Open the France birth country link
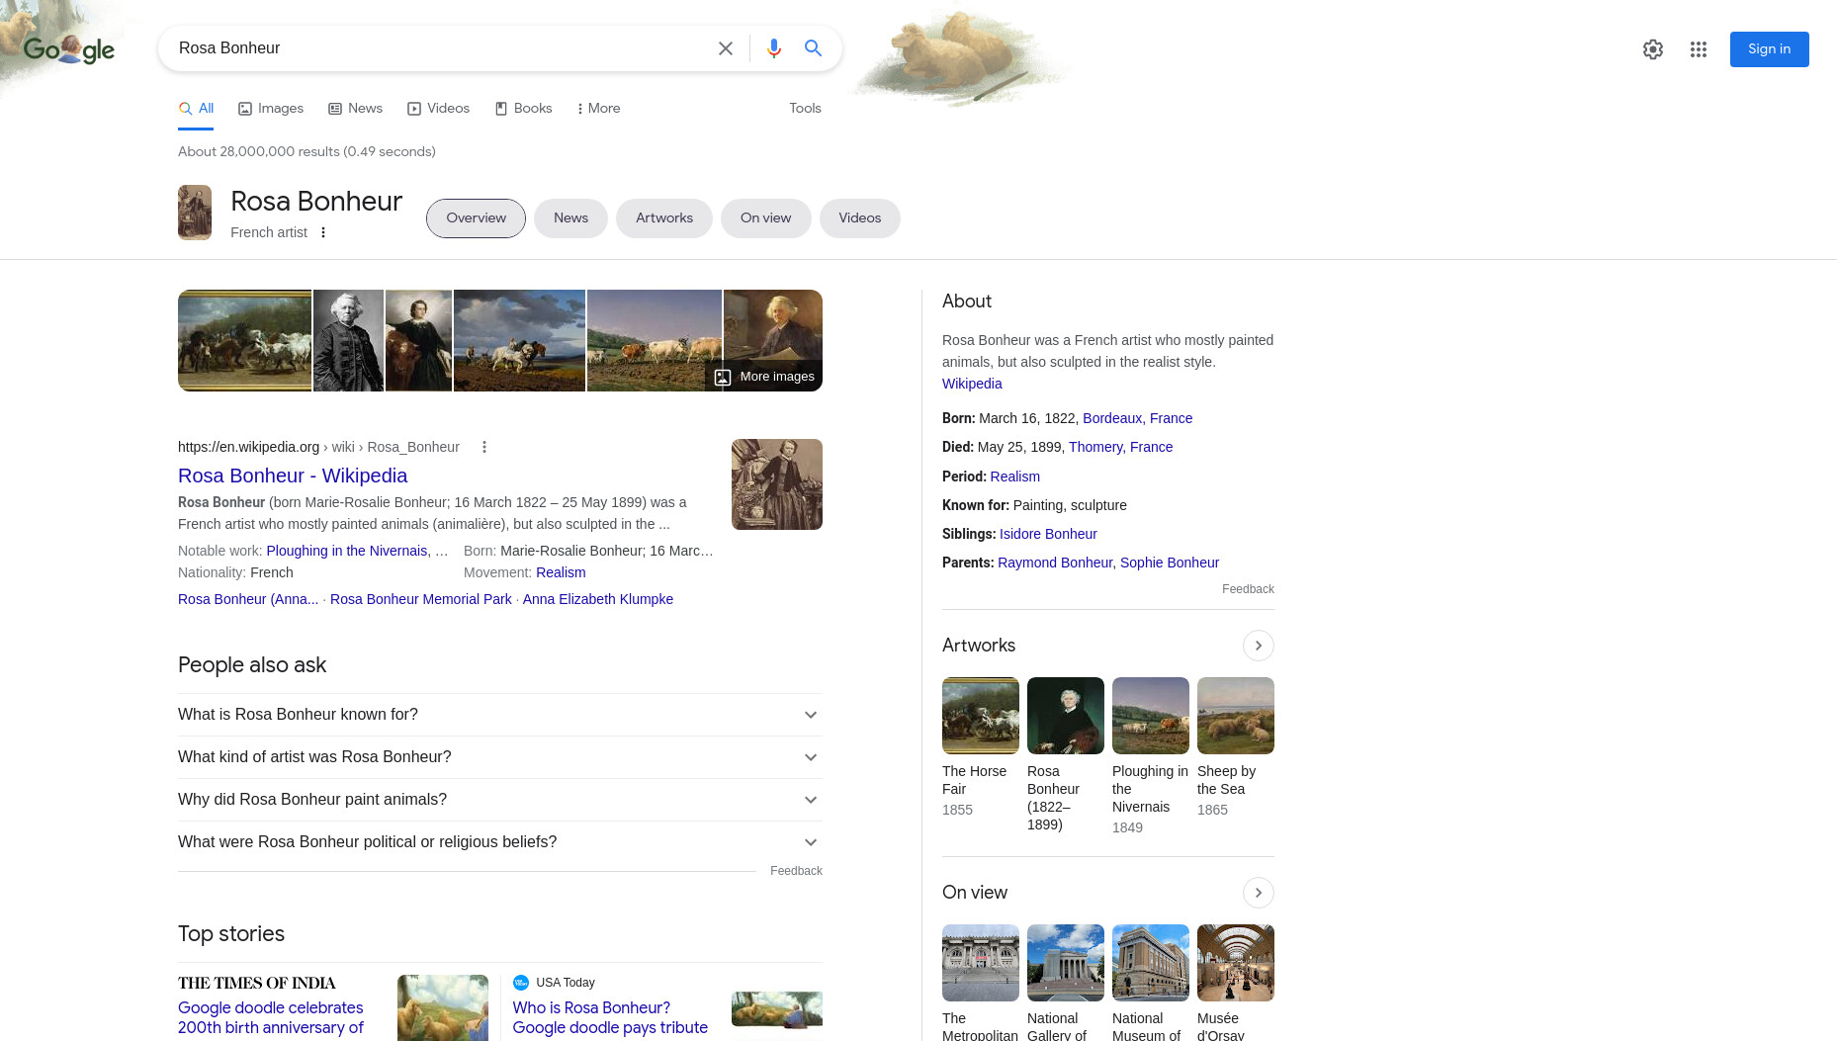This screenshot has width=1837, height=1041. pos(1171,418)
